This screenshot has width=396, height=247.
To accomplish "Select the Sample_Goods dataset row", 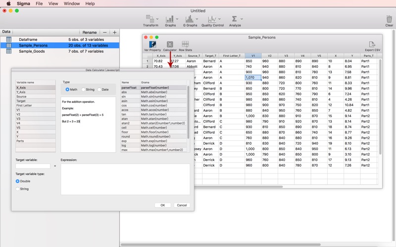I will (x=60, y=51).
